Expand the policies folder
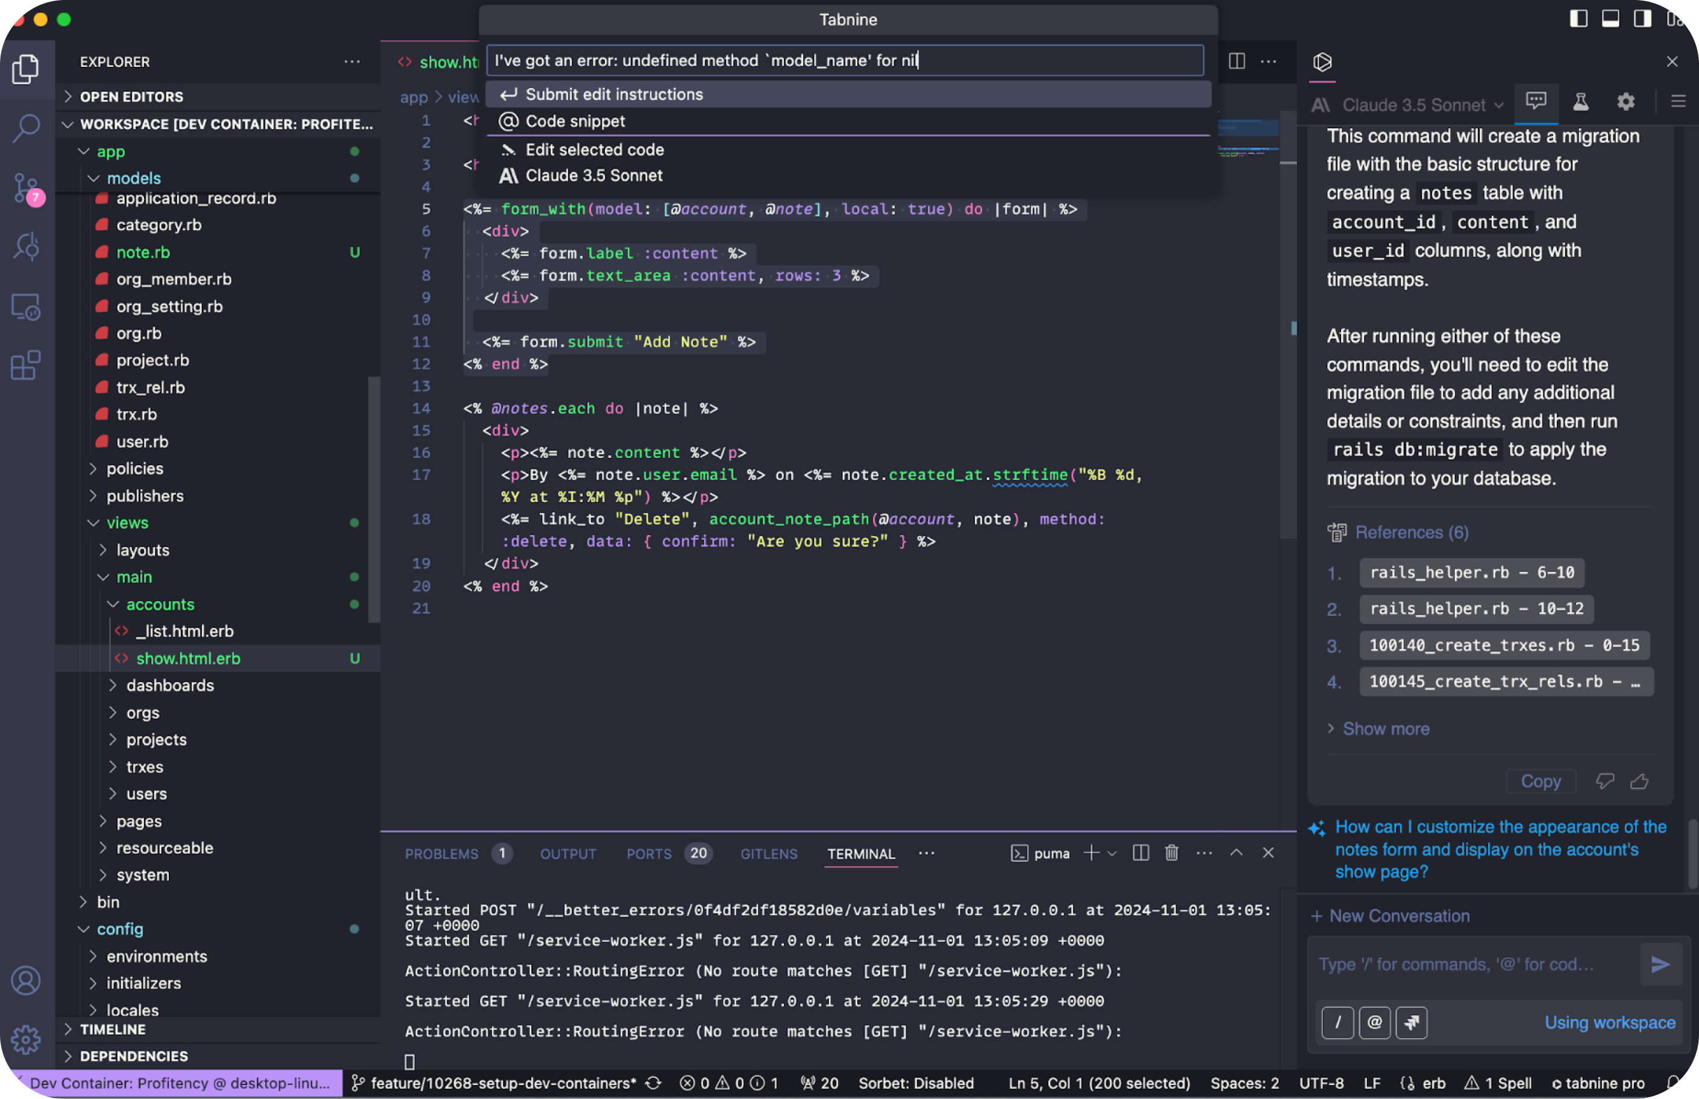Viewport: 1699px width, 1099px height. click(x=135, y=469)
